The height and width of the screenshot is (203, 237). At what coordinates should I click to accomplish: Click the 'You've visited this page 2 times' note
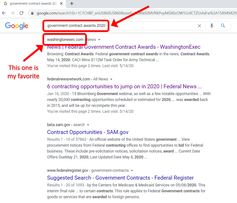(90, 112)
